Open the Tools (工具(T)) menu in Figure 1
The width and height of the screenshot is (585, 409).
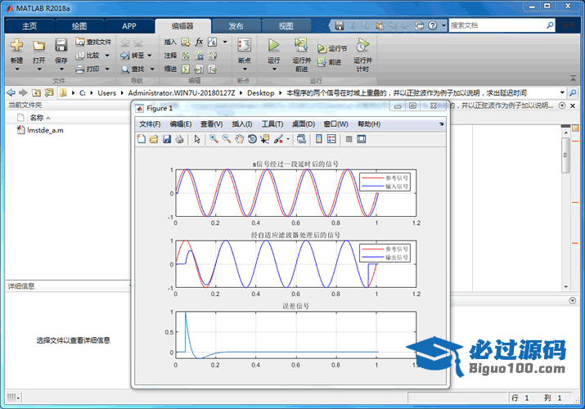(x=272, y=124)
